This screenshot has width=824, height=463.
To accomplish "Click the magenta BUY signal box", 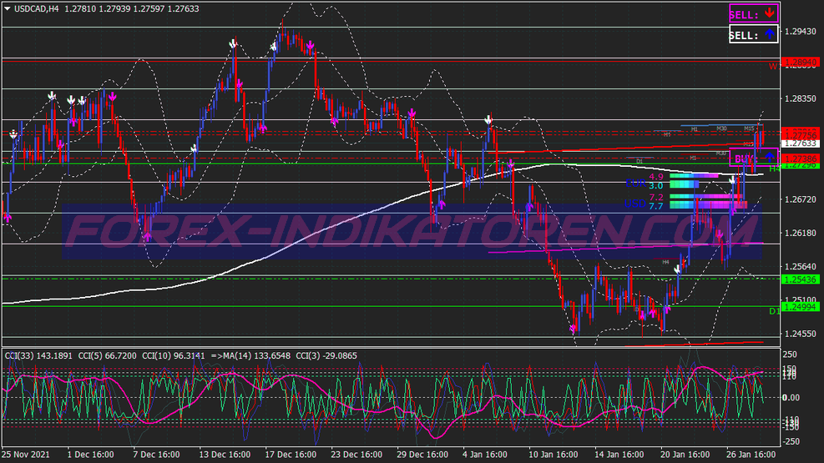I will (754, 158).
